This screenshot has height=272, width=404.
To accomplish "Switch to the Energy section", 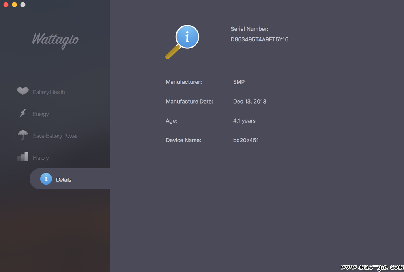I will [41, 114].
